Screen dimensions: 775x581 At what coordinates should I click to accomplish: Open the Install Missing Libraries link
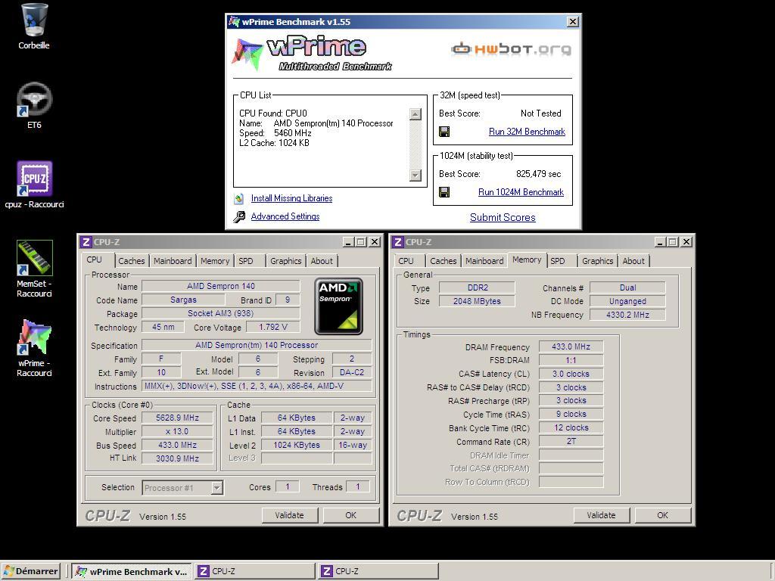pos(291,198)
